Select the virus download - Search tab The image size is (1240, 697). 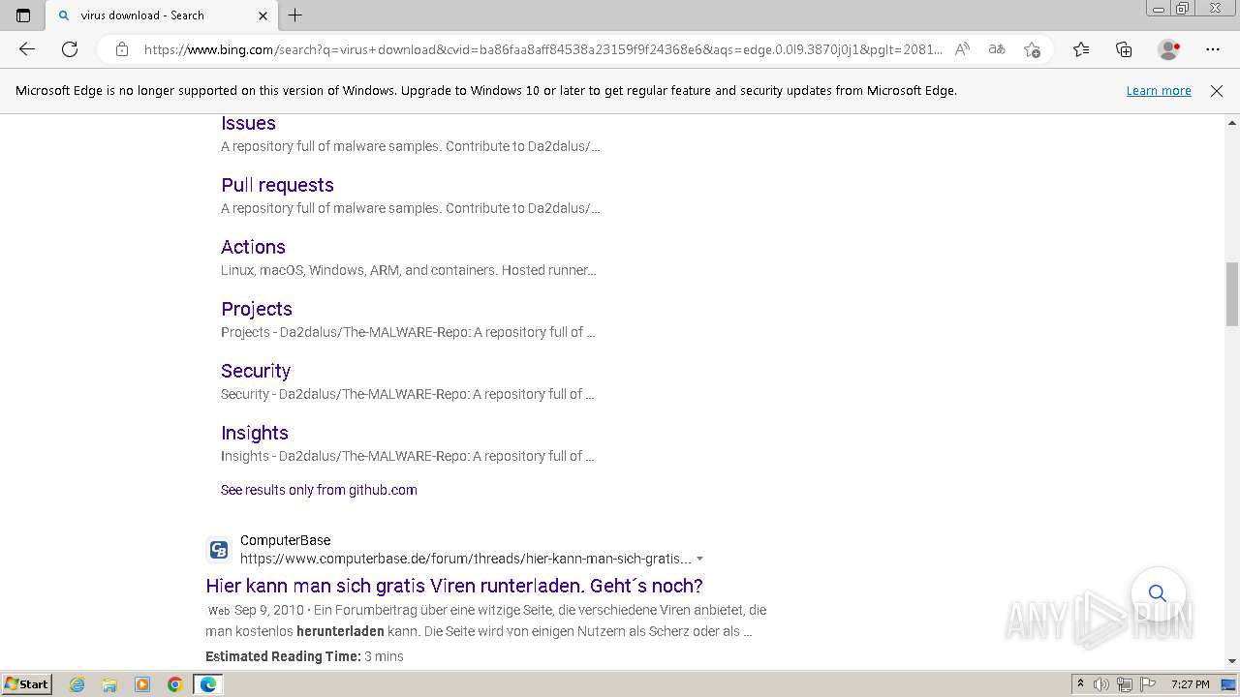click(162, 15)
